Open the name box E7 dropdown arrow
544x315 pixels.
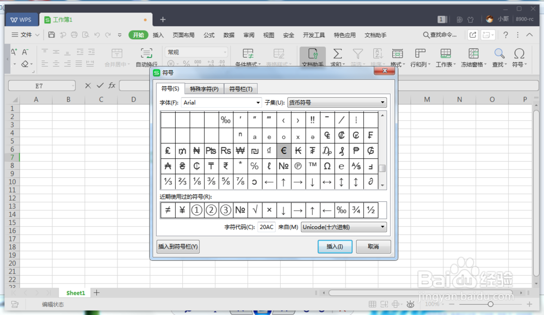click(72, 86)
